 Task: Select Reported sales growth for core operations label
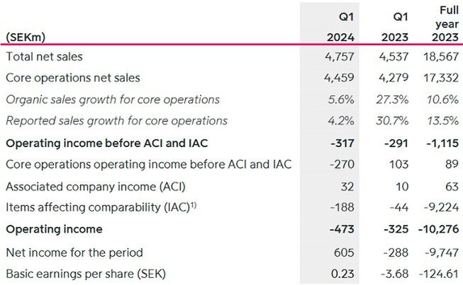pos(116,120)
